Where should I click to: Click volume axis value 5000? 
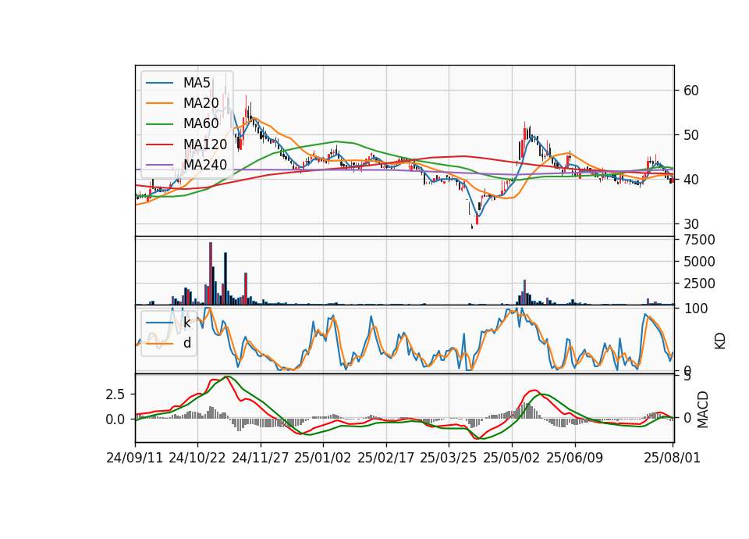[x=699, y=262]
